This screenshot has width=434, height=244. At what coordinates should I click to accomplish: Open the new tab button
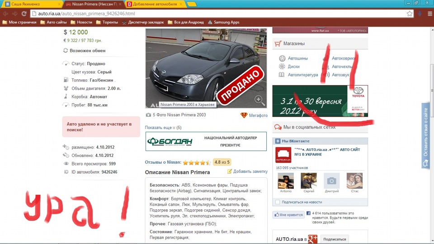tap(192, 4)
